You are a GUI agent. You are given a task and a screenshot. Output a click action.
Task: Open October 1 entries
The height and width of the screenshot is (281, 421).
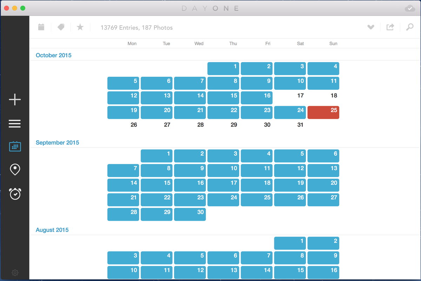click(x=223, y=69)
